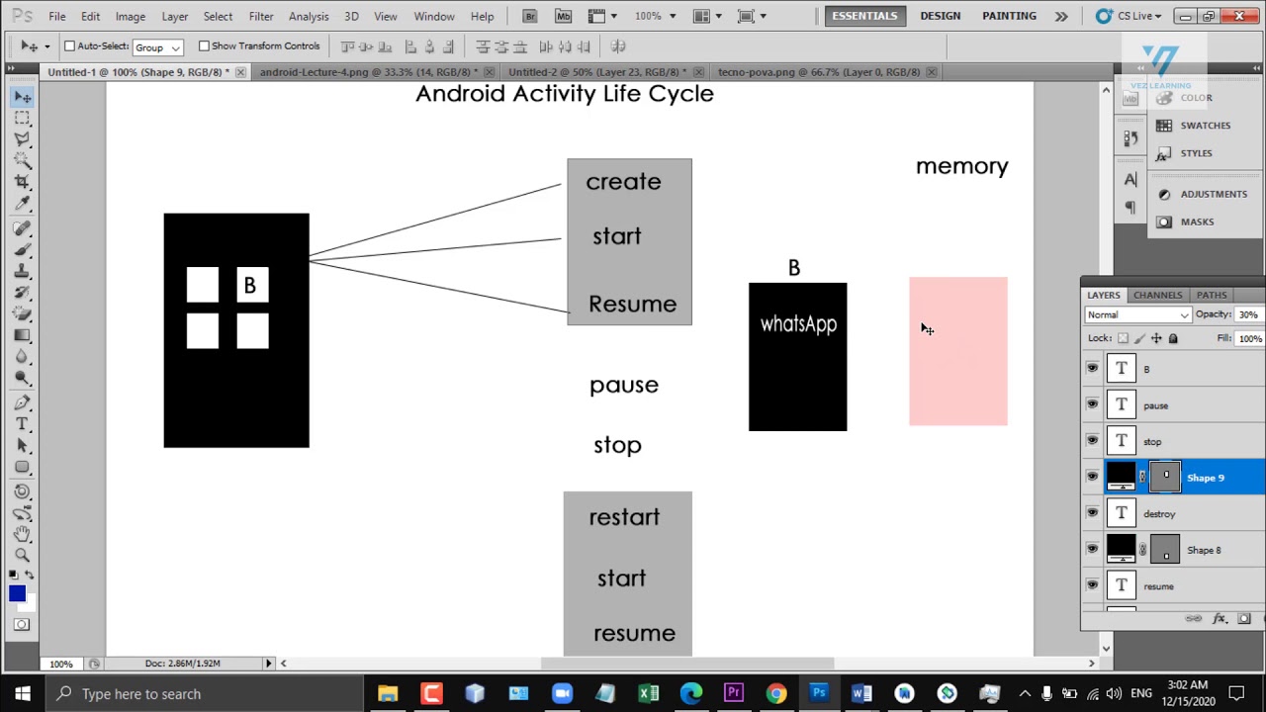Select the Clone Stamp tool
Viewport: 1266px width, 712px height.
pyautogui.click(x=22, y=272)
